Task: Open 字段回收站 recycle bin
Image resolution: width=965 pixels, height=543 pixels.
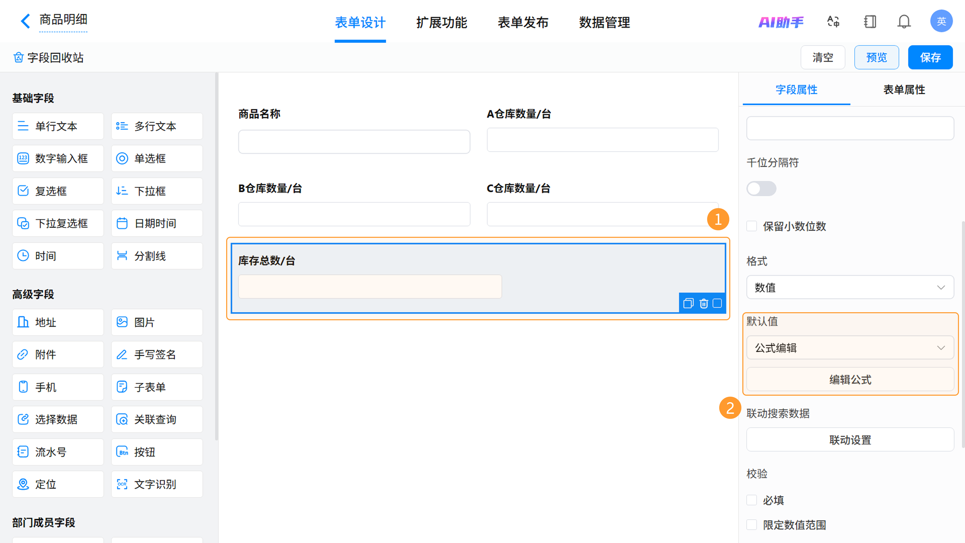Action: coord(49,58)
